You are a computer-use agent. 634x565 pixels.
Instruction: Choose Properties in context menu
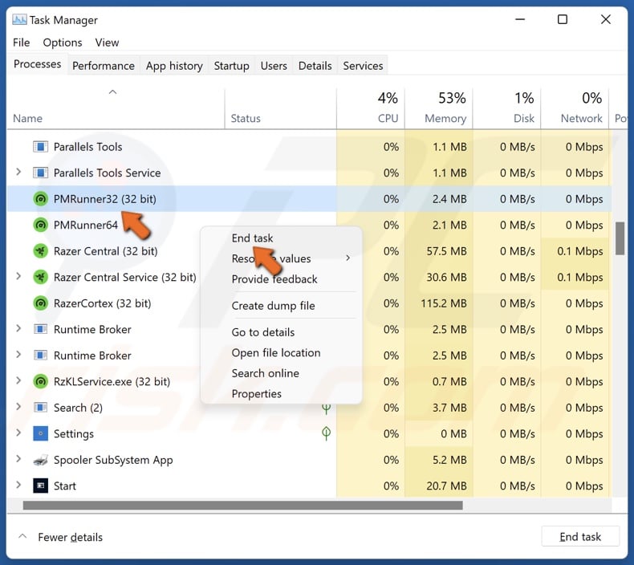256,393
